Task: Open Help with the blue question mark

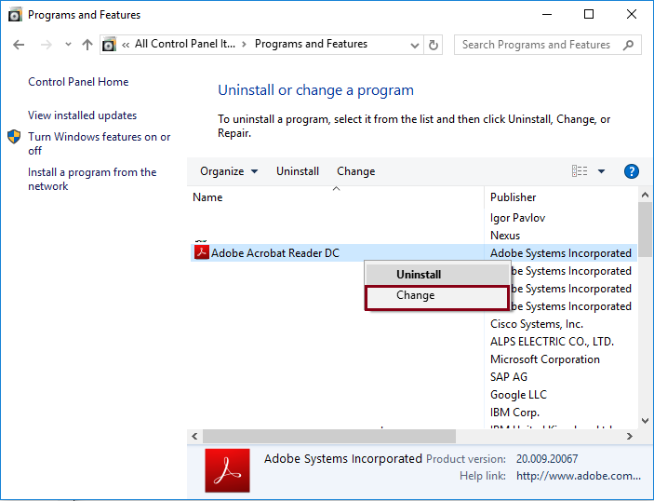Action: pyautogui.click(x=632, y=171)
